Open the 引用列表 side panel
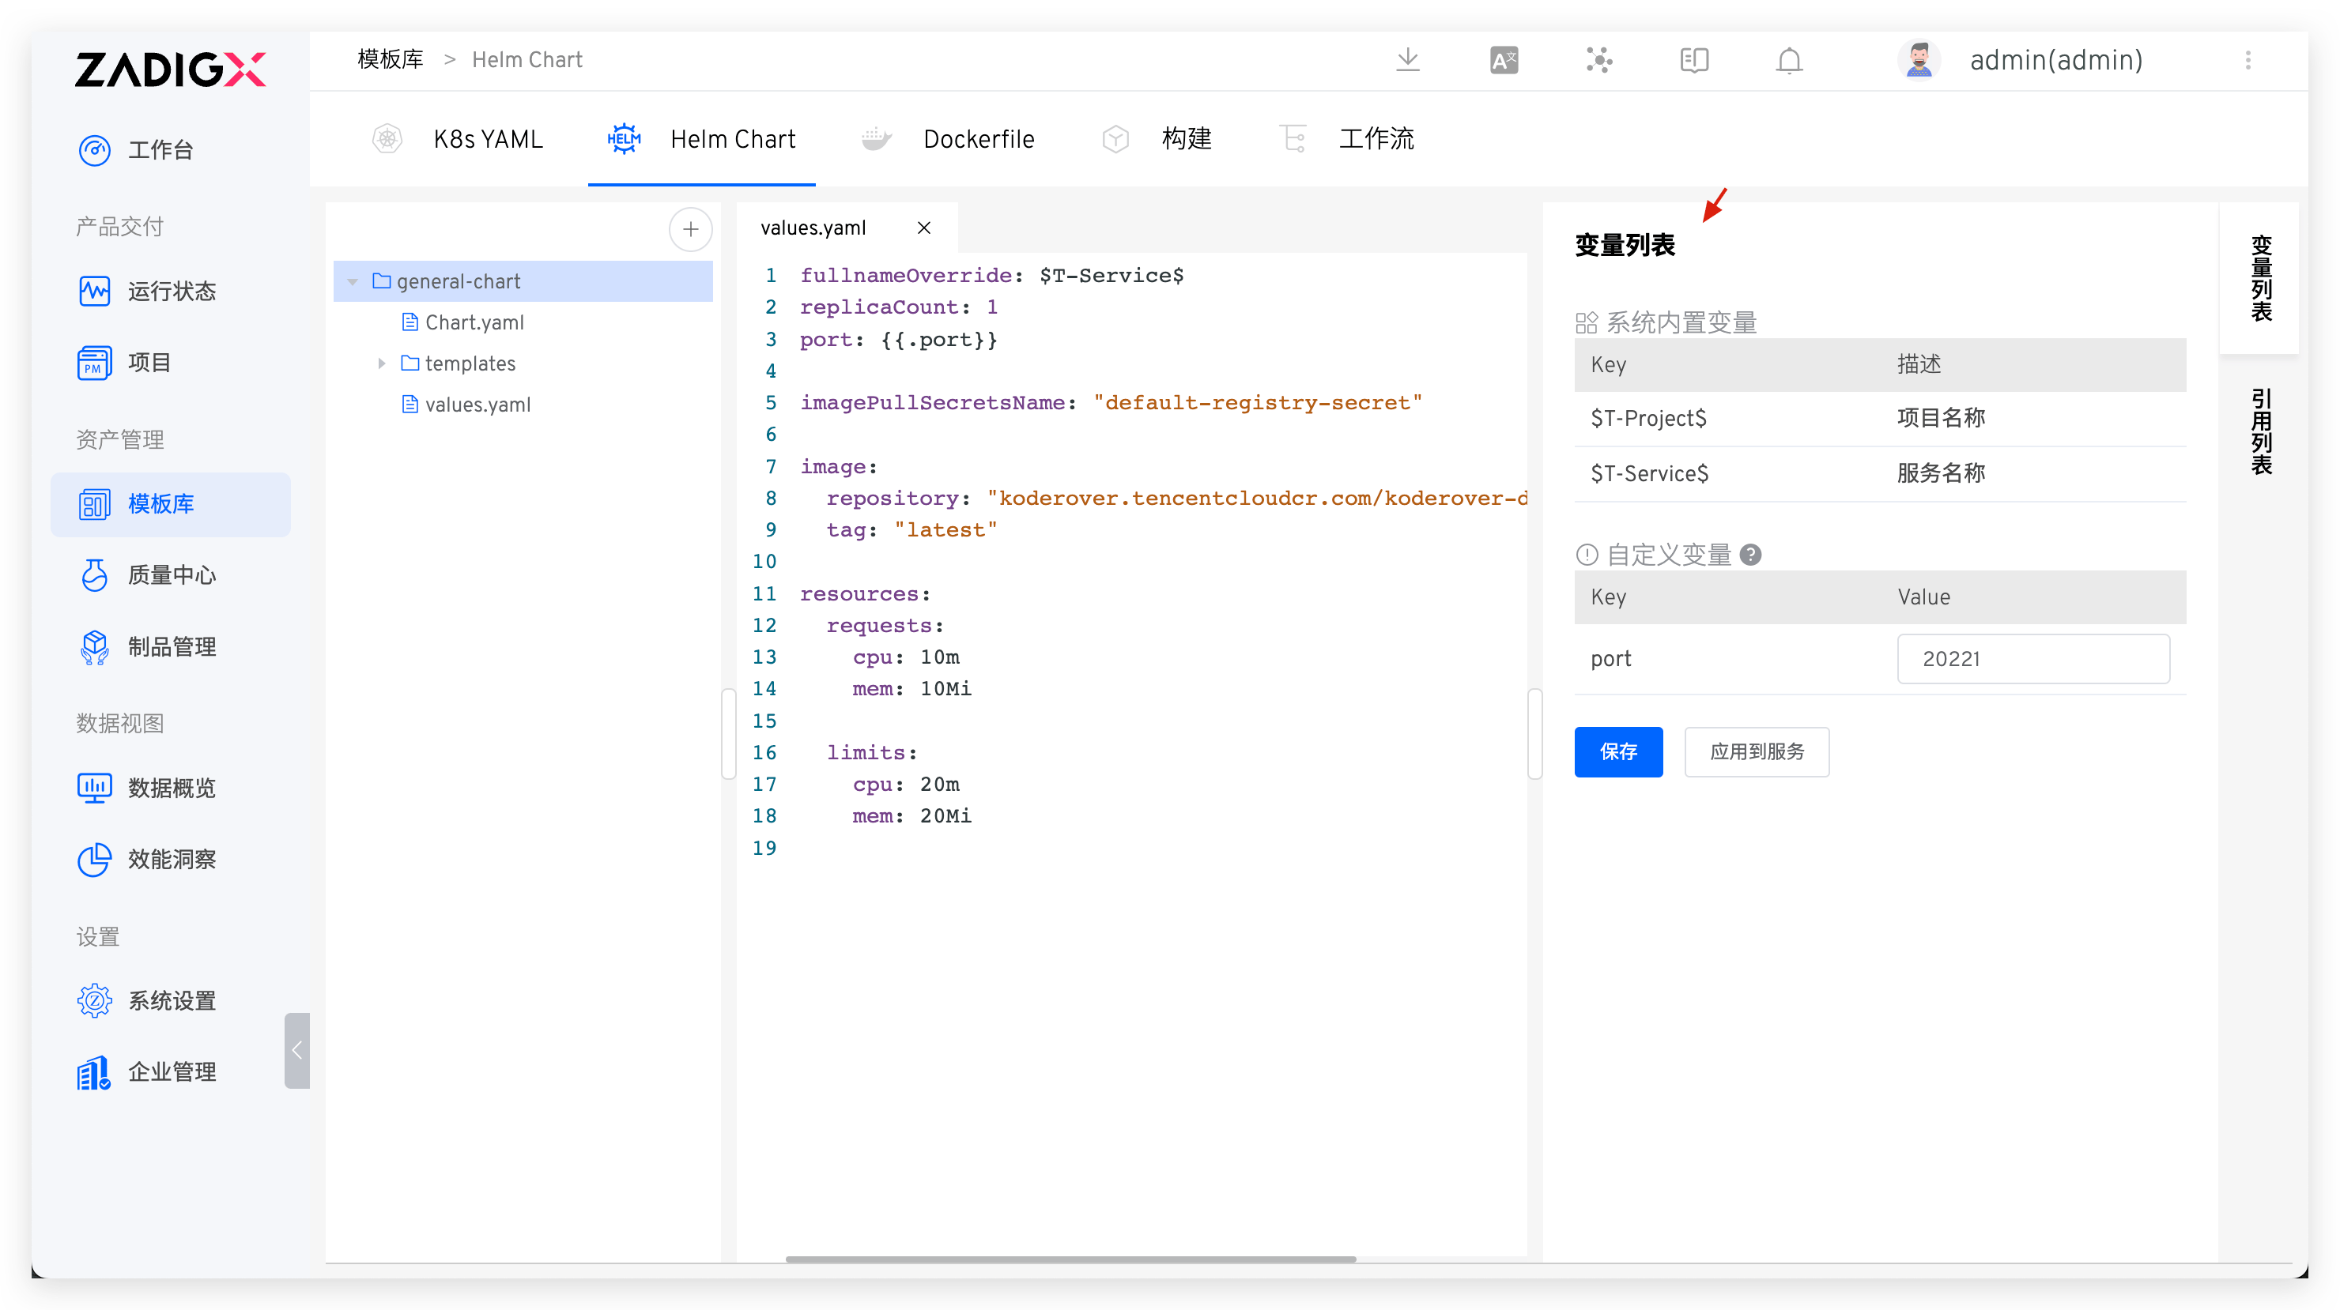2340x1310 pixels. 2260,431
